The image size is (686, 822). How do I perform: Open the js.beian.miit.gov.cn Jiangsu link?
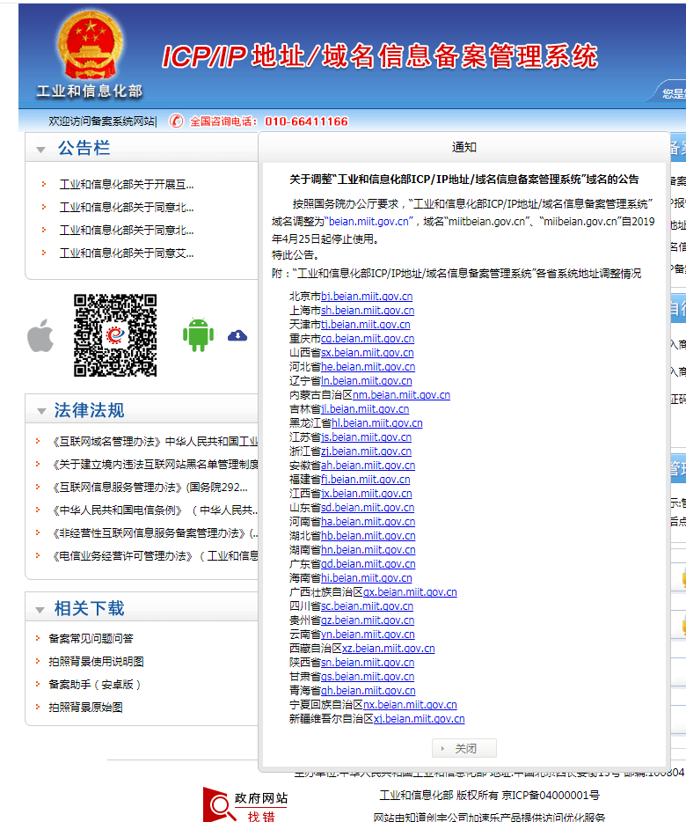click(x=367, y=437)
